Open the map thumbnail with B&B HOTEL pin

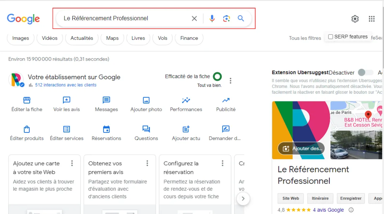(356, 115)
